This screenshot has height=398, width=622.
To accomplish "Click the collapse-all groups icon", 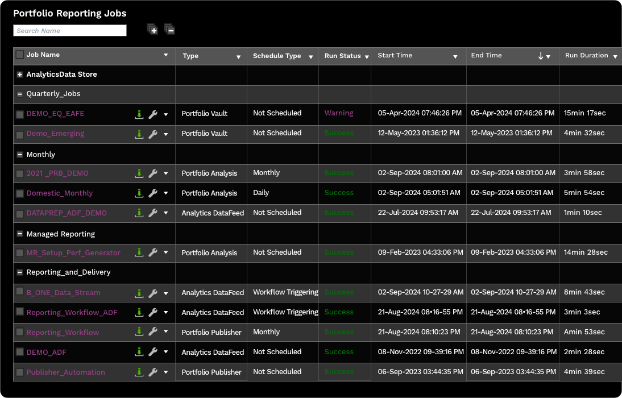I will [x=169, y=29].
